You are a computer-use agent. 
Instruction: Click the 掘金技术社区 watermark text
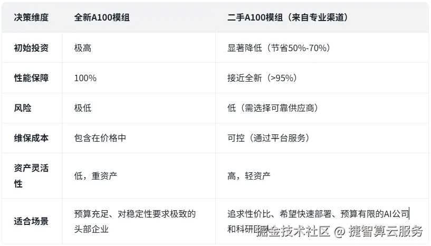(x=293, y=231)
